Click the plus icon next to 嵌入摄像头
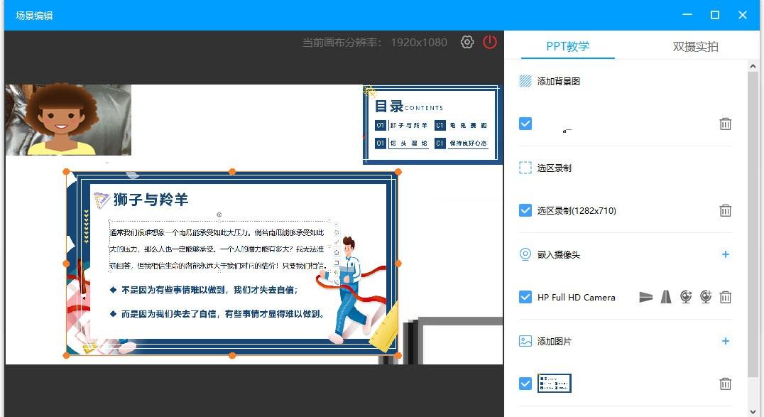Screen dimensions: 764x417 (725, 254)
